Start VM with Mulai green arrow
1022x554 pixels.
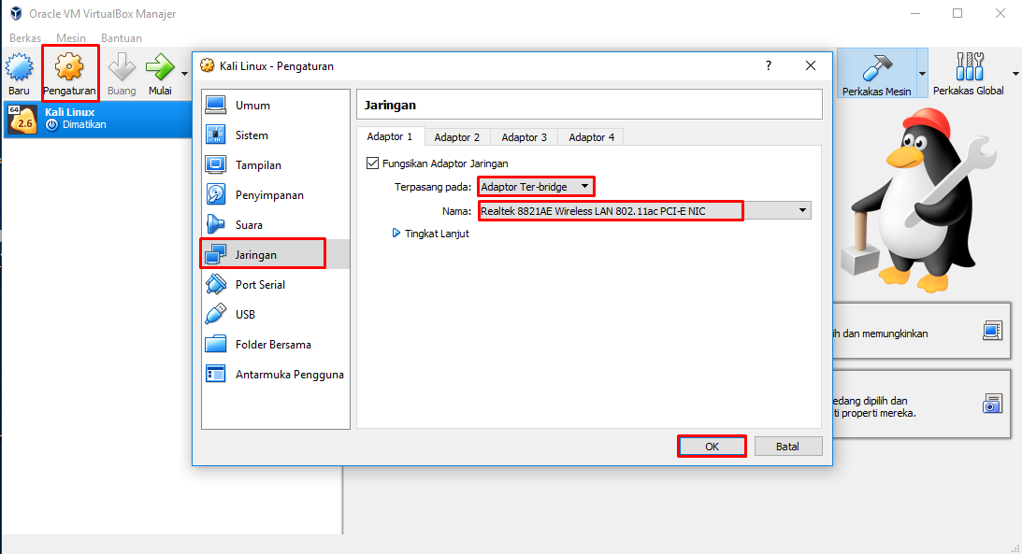pos(160,67)
